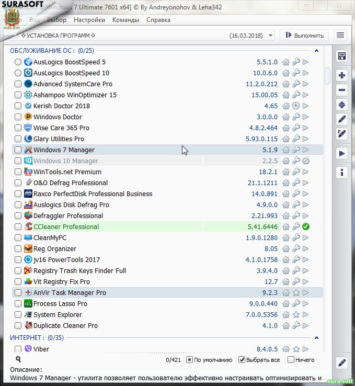Click the magnifier search icon

click(18, 360)
